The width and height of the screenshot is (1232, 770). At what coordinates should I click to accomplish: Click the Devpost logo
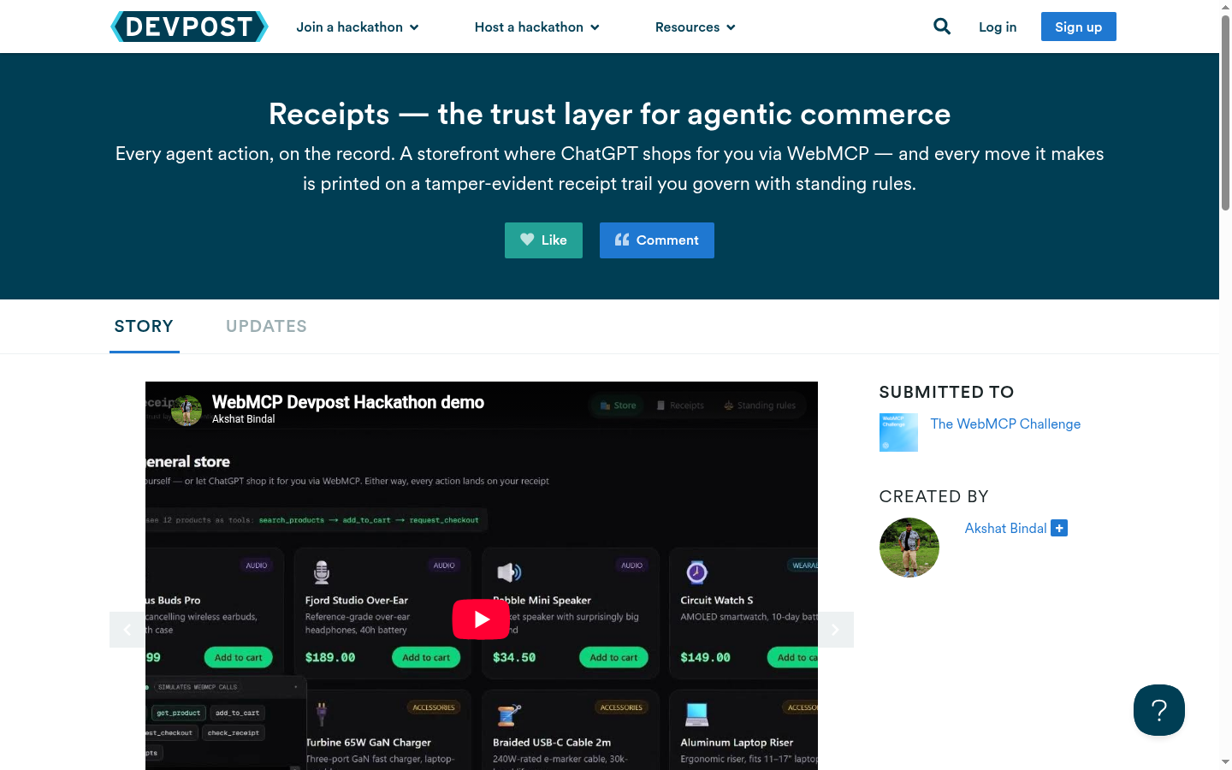pos(189,27)
